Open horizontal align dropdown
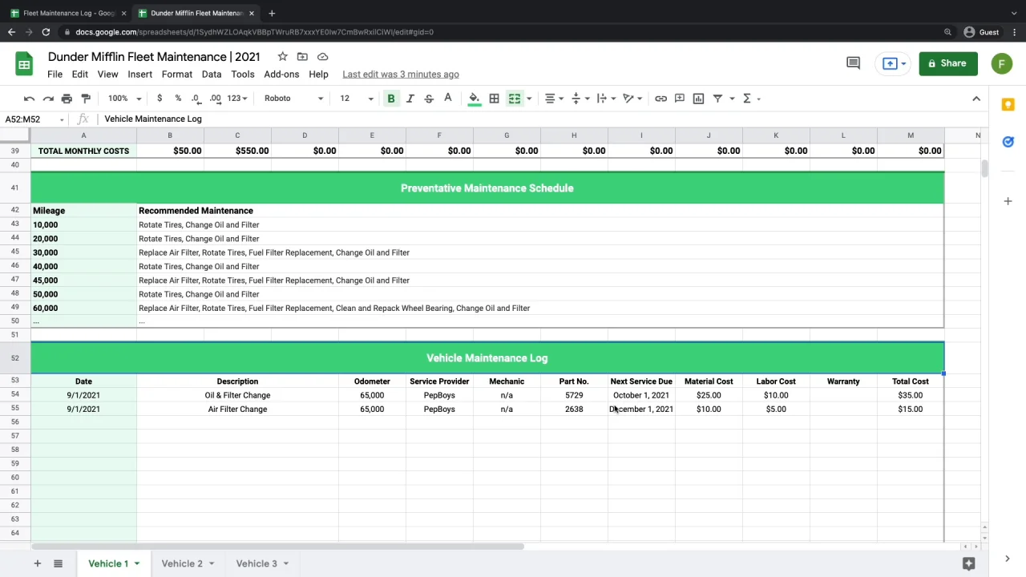The height and width of the screenshot is (577, 1026). coord(554,99)
